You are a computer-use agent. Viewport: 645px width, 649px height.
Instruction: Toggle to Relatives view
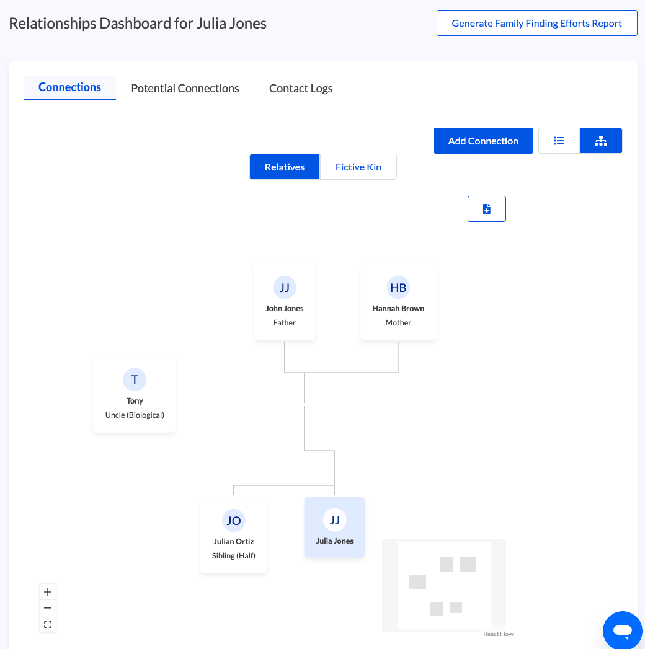(x=285, y=167)
